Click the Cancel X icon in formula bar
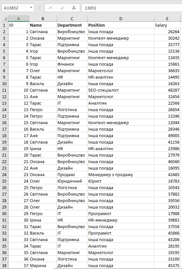 (x=51, y=8)
